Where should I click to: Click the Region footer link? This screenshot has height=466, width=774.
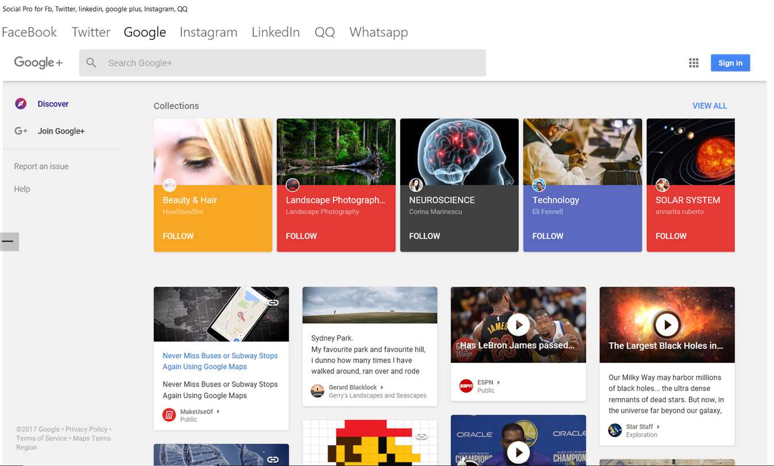click(x=26, y=448)
